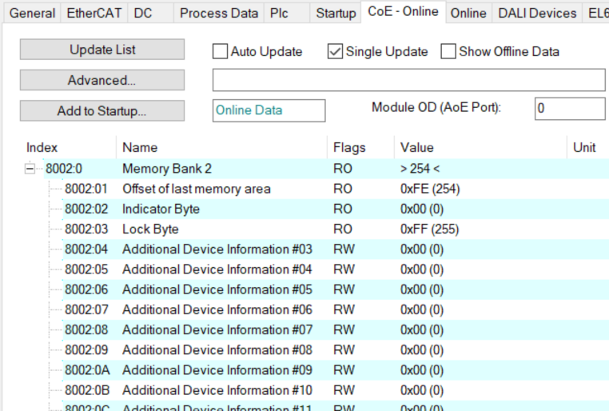Viewport: 609px width, 411px height.
Task: Click the Update List button
Action: pos(102,50)
